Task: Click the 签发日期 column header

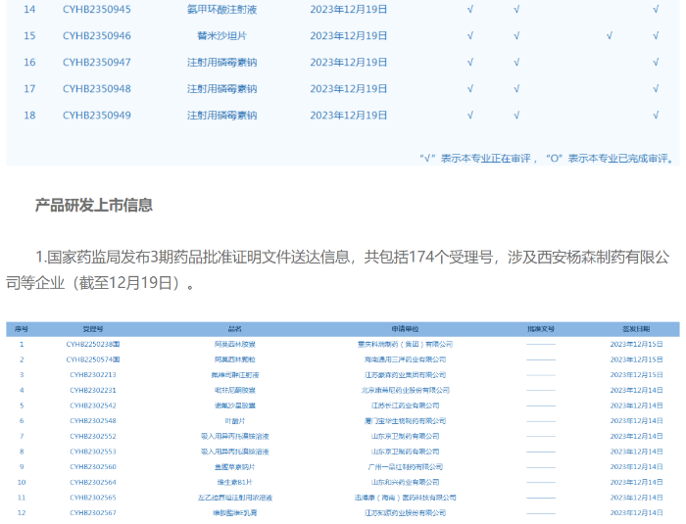Action: pyautogui.click(x=636, y=329)
